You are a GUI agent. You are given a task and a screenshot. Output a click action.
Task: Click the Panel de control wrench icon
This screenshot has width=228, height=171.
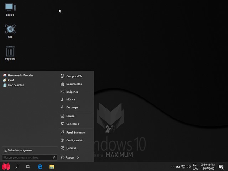[x=62, y=133]
